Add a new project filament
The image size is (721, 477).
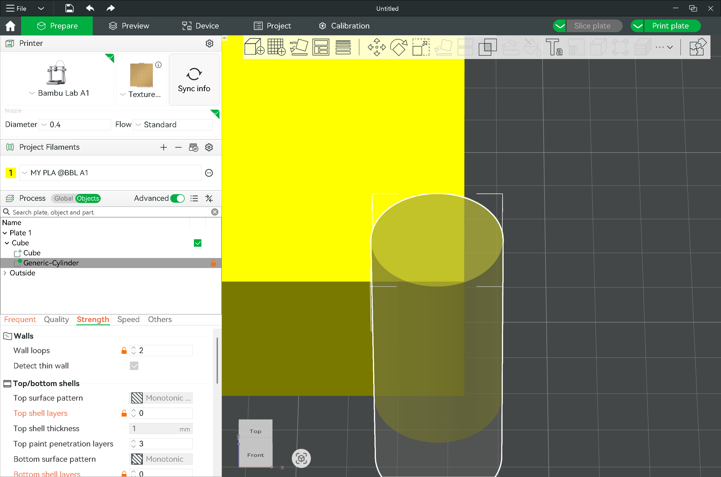164,147
